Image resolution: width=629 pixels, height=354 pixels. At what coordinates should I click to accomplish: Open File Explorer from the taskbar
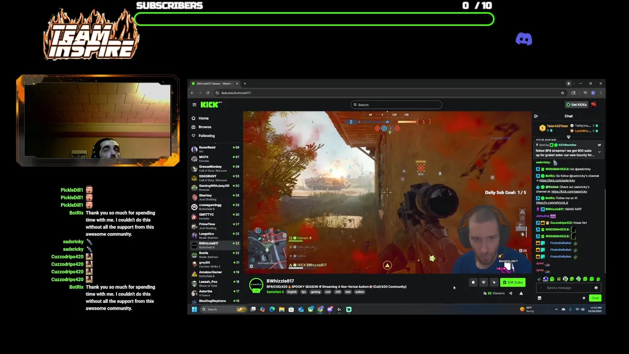coord(282,309)
